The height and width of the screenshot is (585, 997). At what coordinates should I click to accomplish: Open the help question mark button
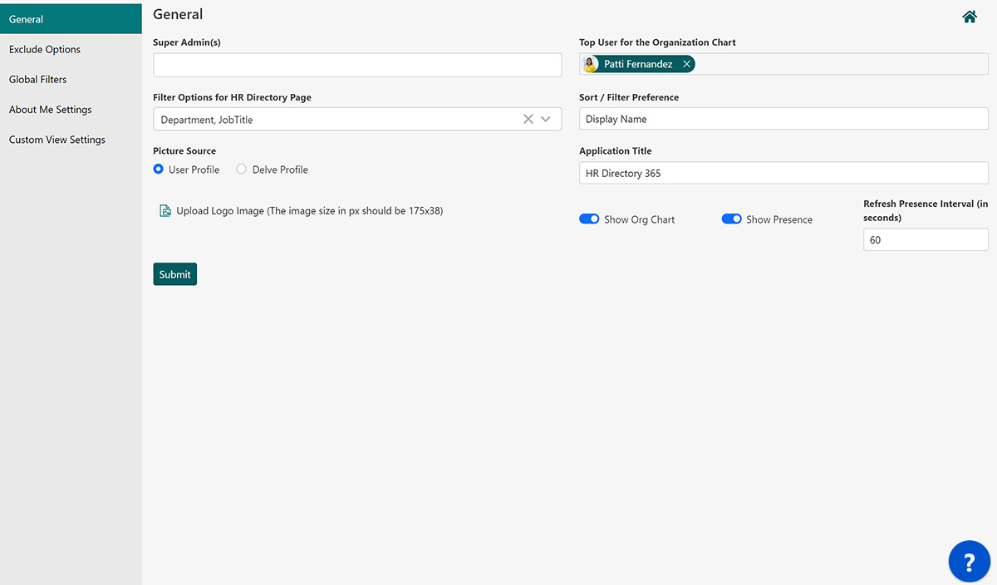pyautogui.click(x=969, y=563)
